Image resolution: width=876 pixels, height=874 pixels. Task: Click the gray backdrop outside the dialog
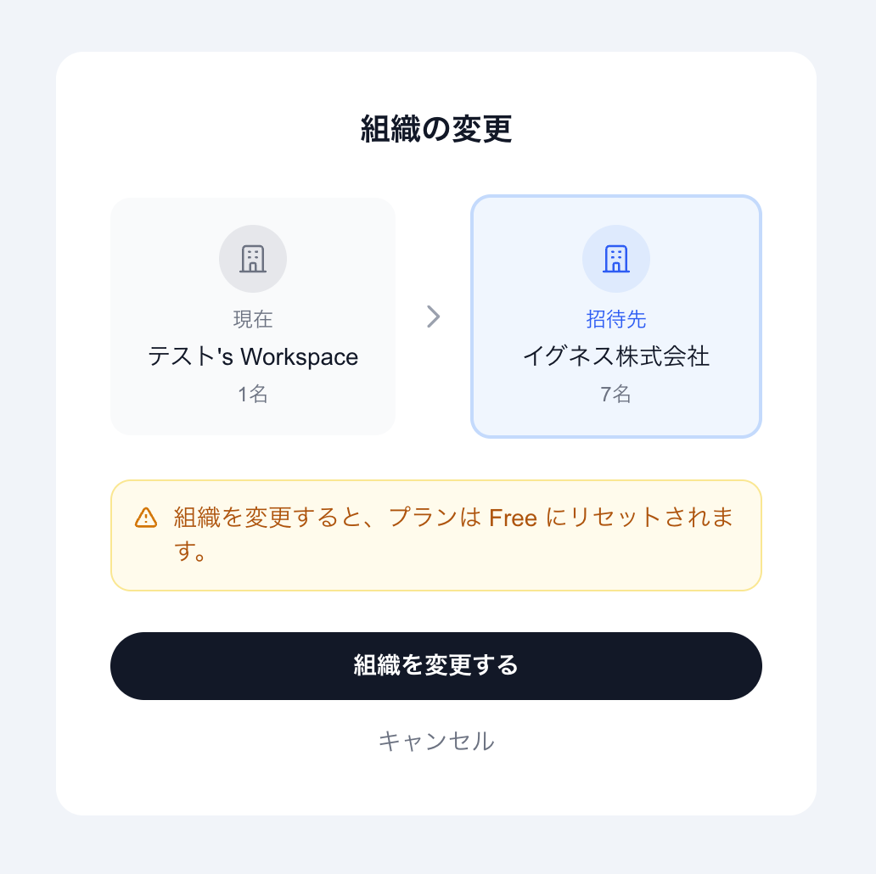point(25,424)
